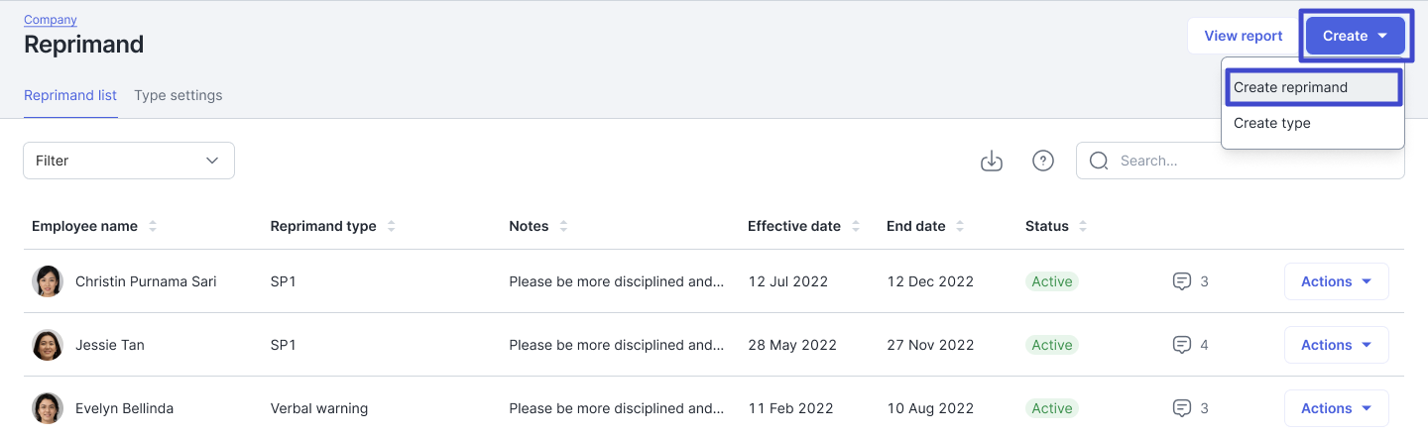The height and width of the screenshot is (438, 1428).
Task: Open comments icon for Christin Purnama Sari
Action: click(1182, 281)
